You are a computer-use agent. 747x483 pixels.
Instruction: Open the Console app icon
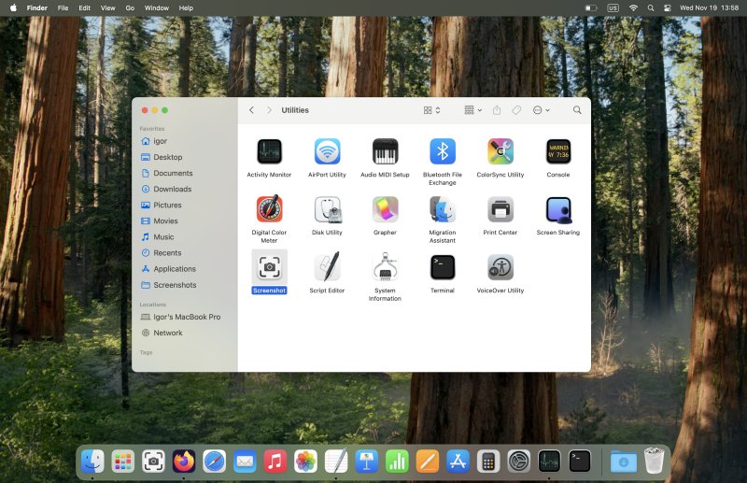pyautogui.click(x=558, y=151)
